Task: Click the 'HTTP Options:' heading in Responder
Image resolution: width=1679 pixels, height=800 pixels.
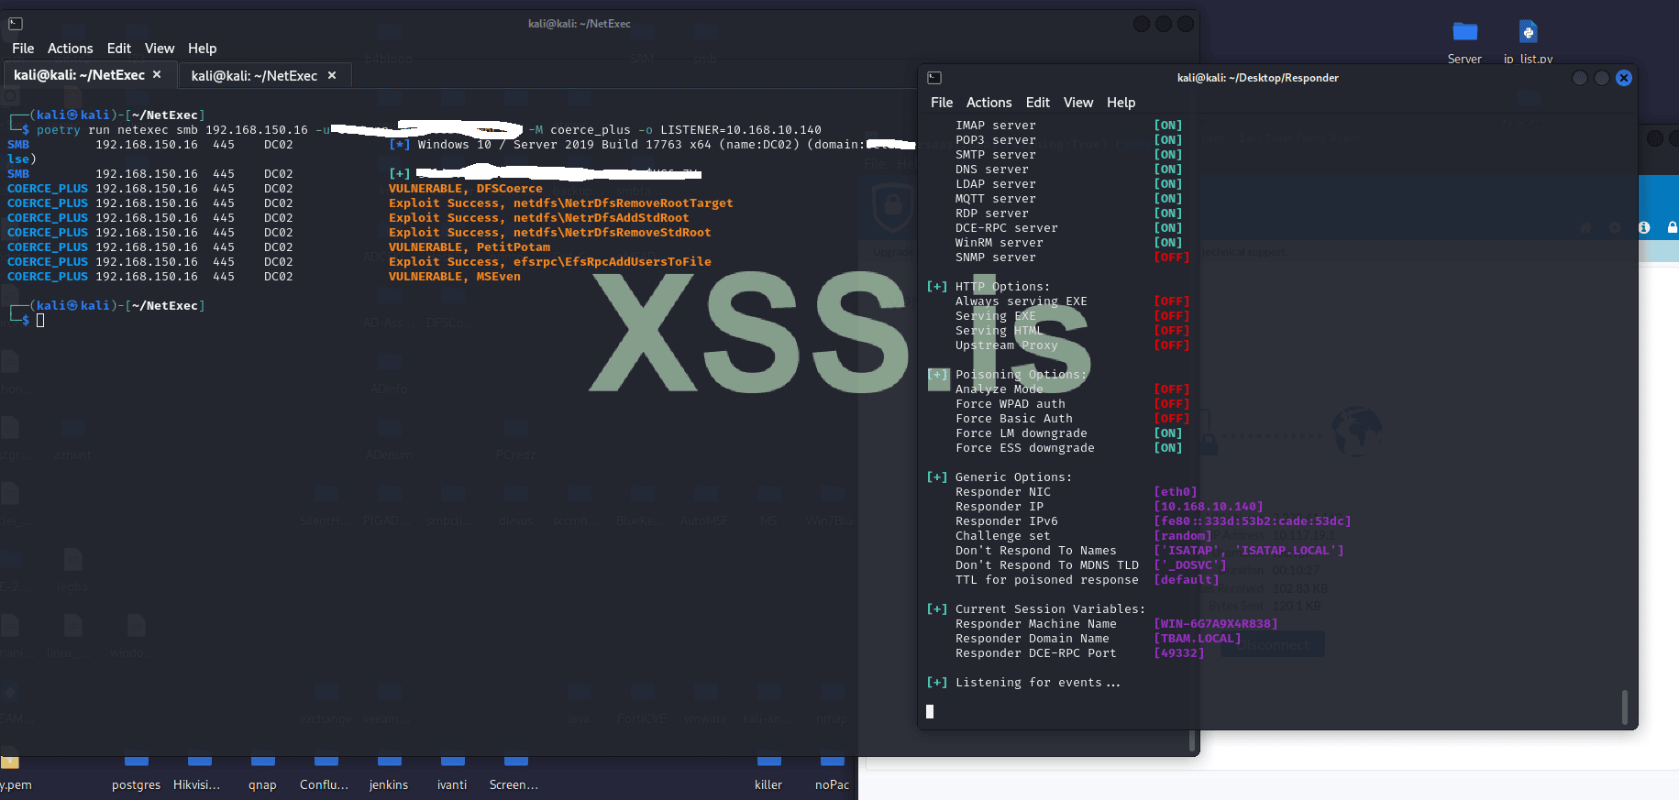Action: (x=1003, y=287)
